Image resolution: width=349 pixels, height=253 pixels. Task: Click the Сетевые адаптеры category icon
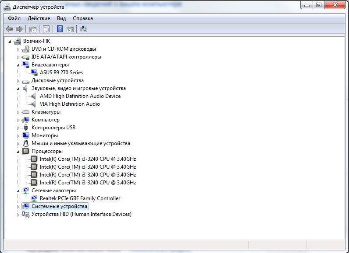(x=26, y=191)
